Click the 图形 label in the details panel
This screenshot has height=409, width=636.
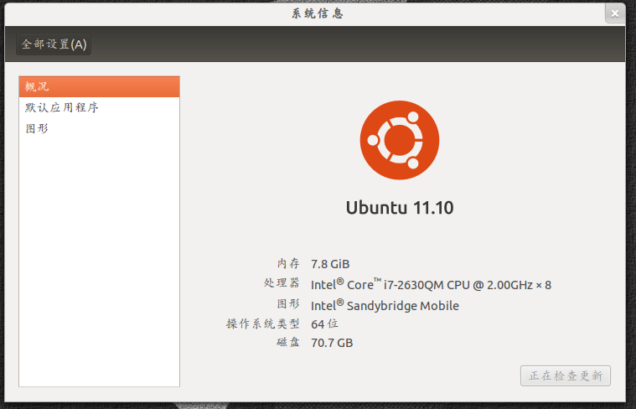[288, 303]
